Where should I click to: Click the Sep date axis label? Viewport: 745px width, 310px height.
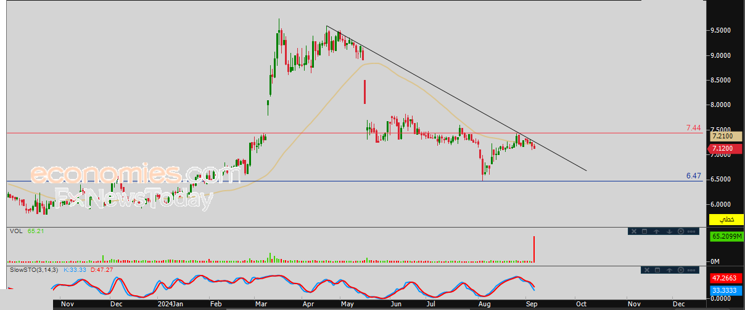pos(530,304)
